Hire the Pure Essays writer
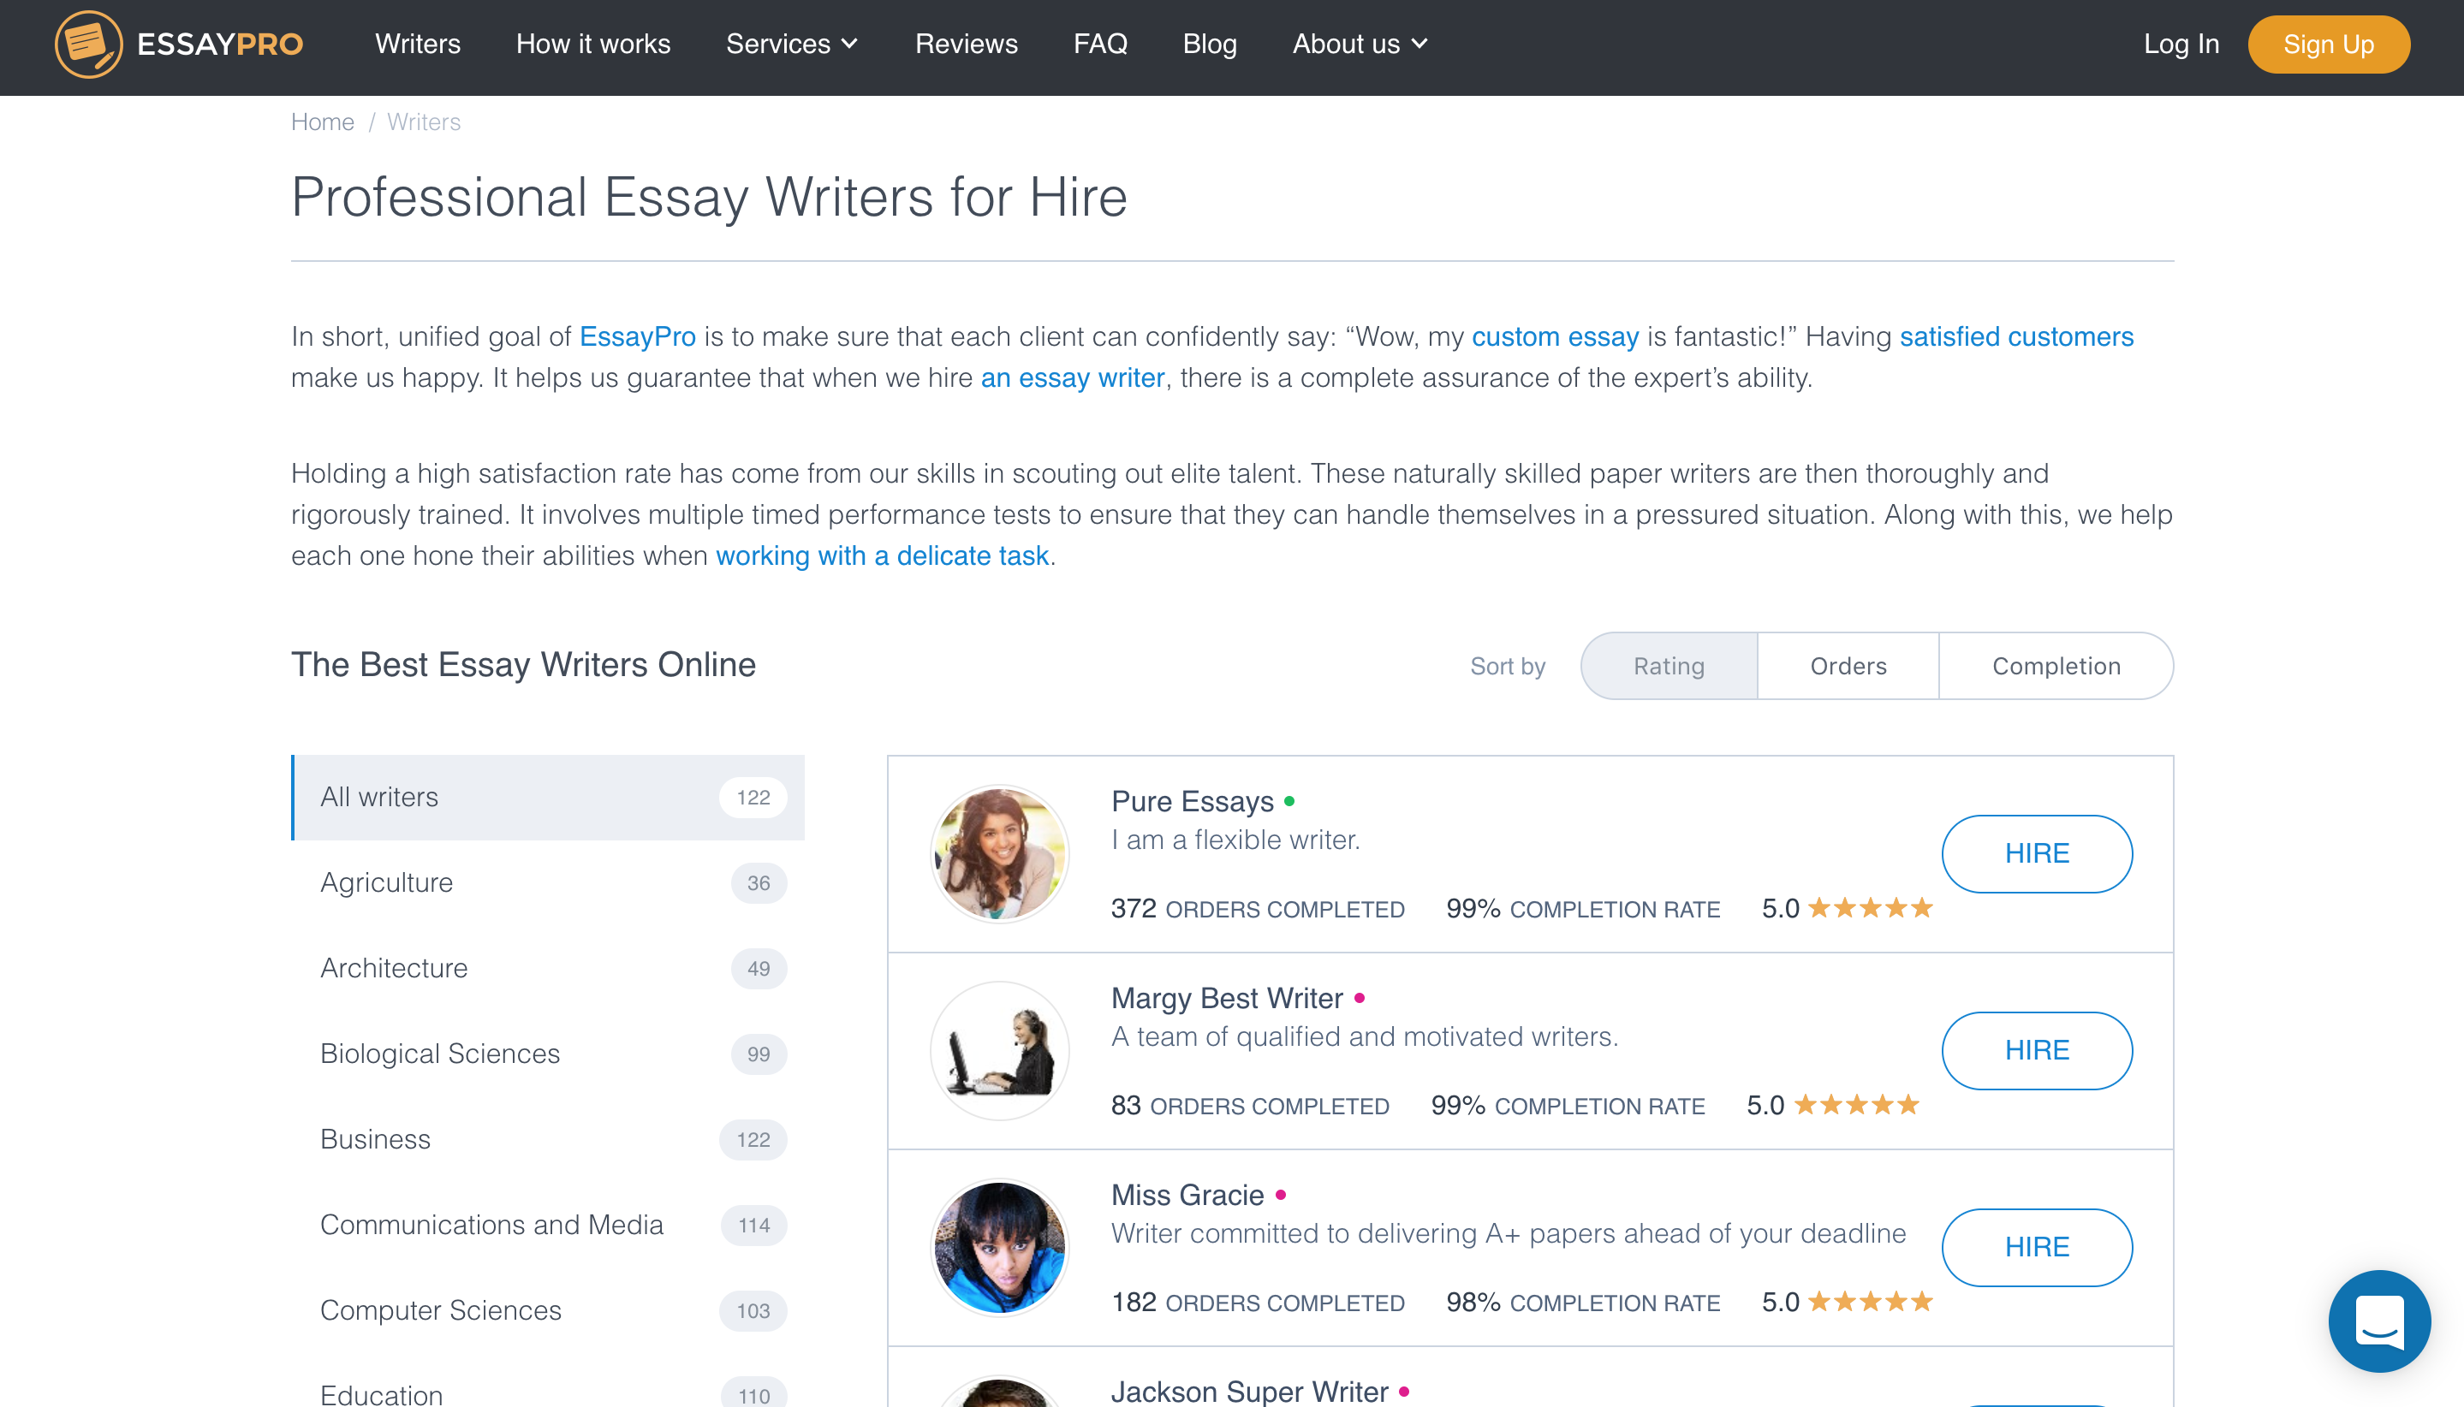This screenshot has width=2464, height=1407. click(2037, 853)
